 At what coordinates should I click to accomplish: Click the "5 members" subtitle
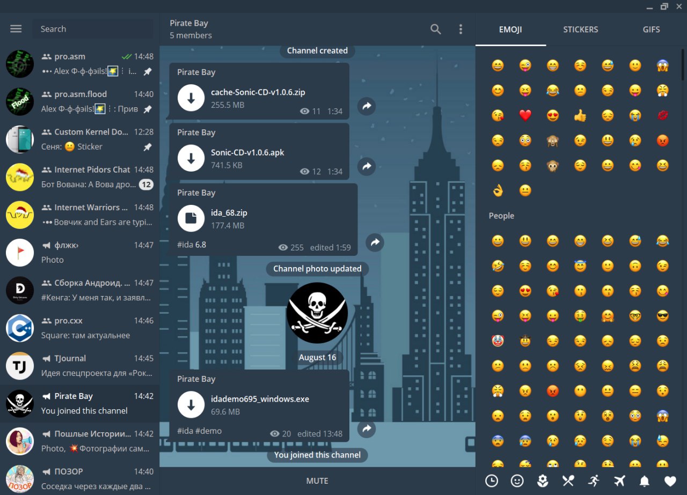191,35
